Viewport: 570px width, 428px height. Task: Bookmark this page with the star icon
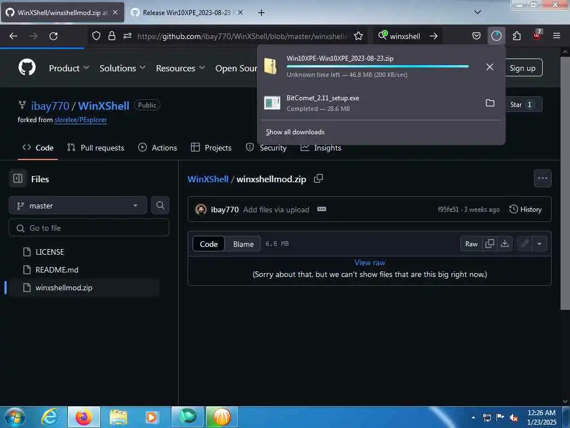[x=358, y=36]
